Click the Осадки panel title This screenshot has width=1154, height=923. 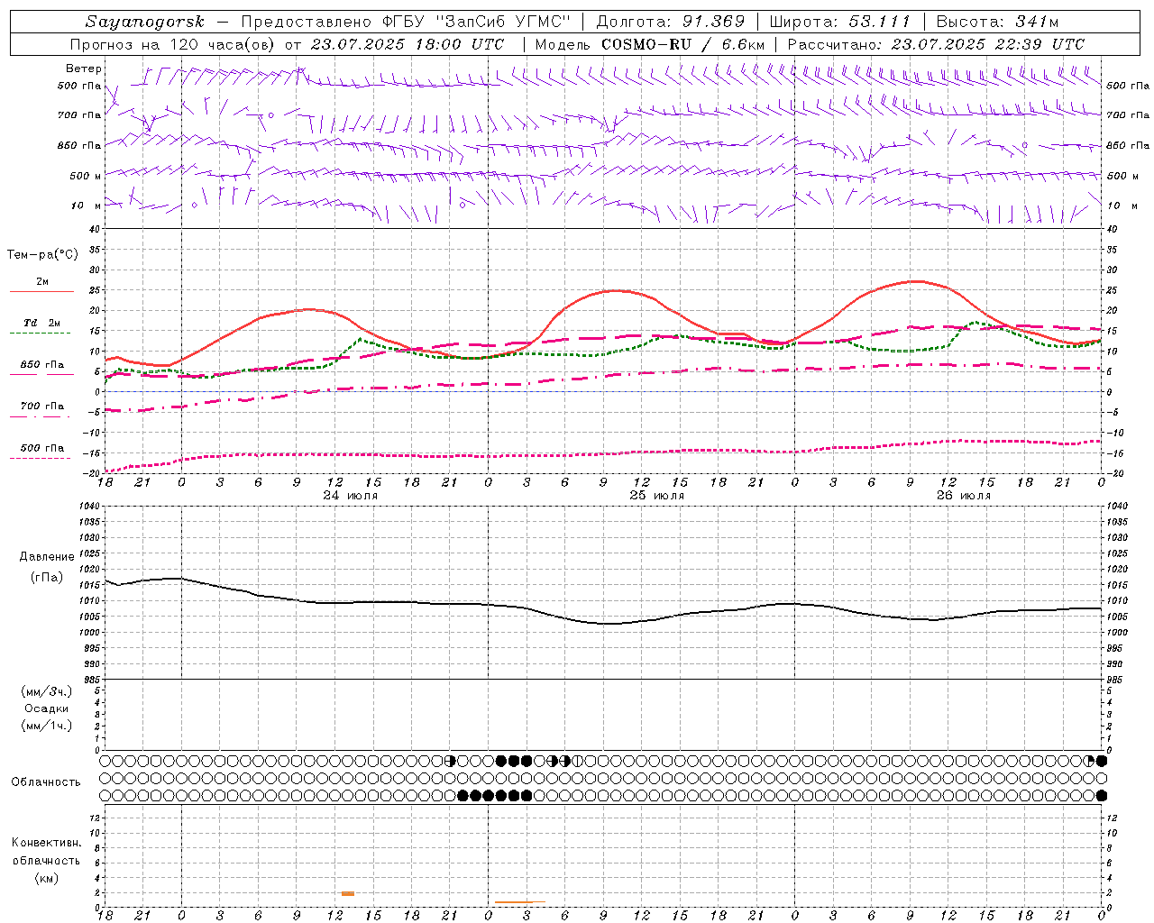[x=46, y=708]
